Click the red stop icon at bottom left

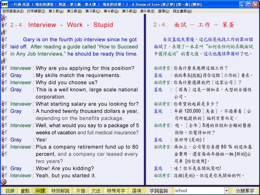tap(4, 182)
